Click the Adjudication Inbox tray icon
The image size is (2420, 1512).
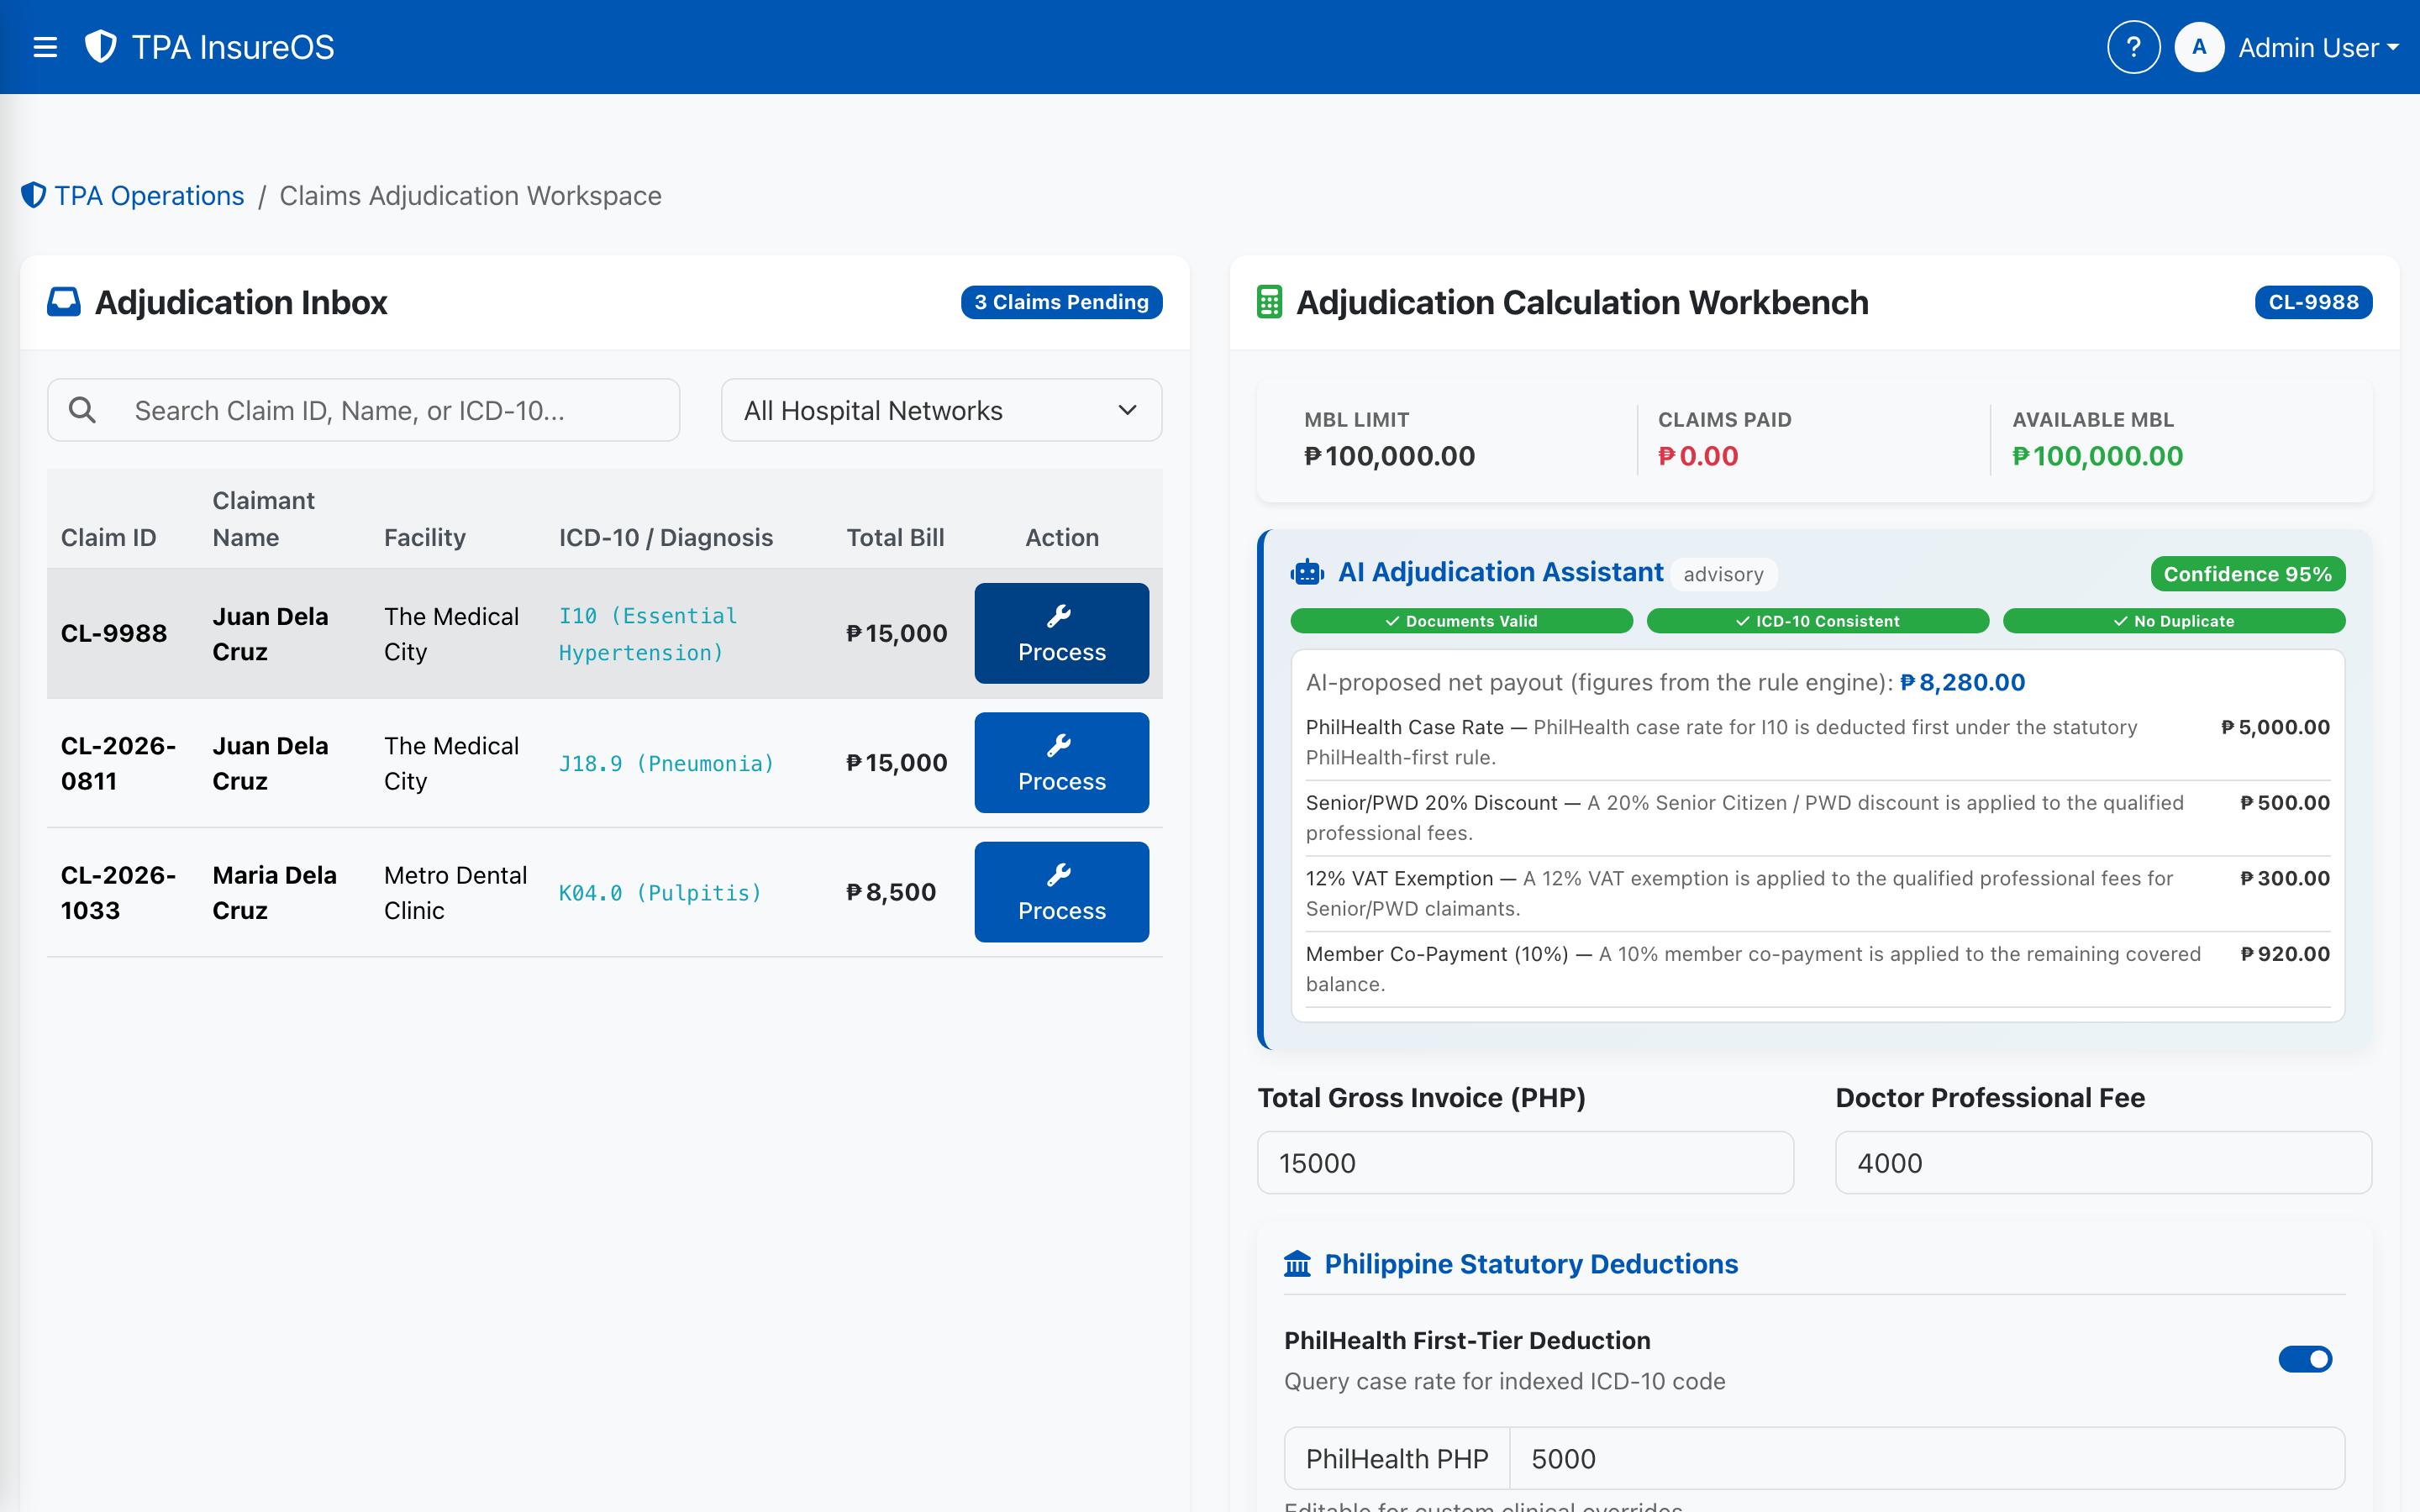pyautogui.click(x=64, y=302)
